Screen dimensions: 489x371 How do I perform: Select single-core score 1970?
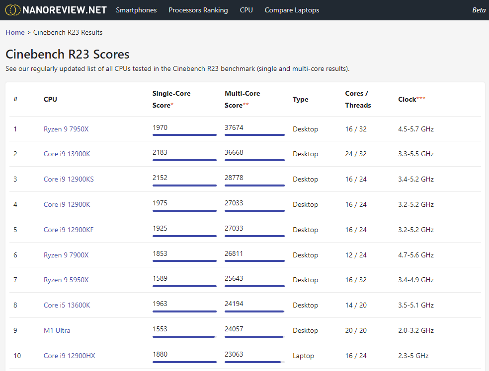click(160, 127)
